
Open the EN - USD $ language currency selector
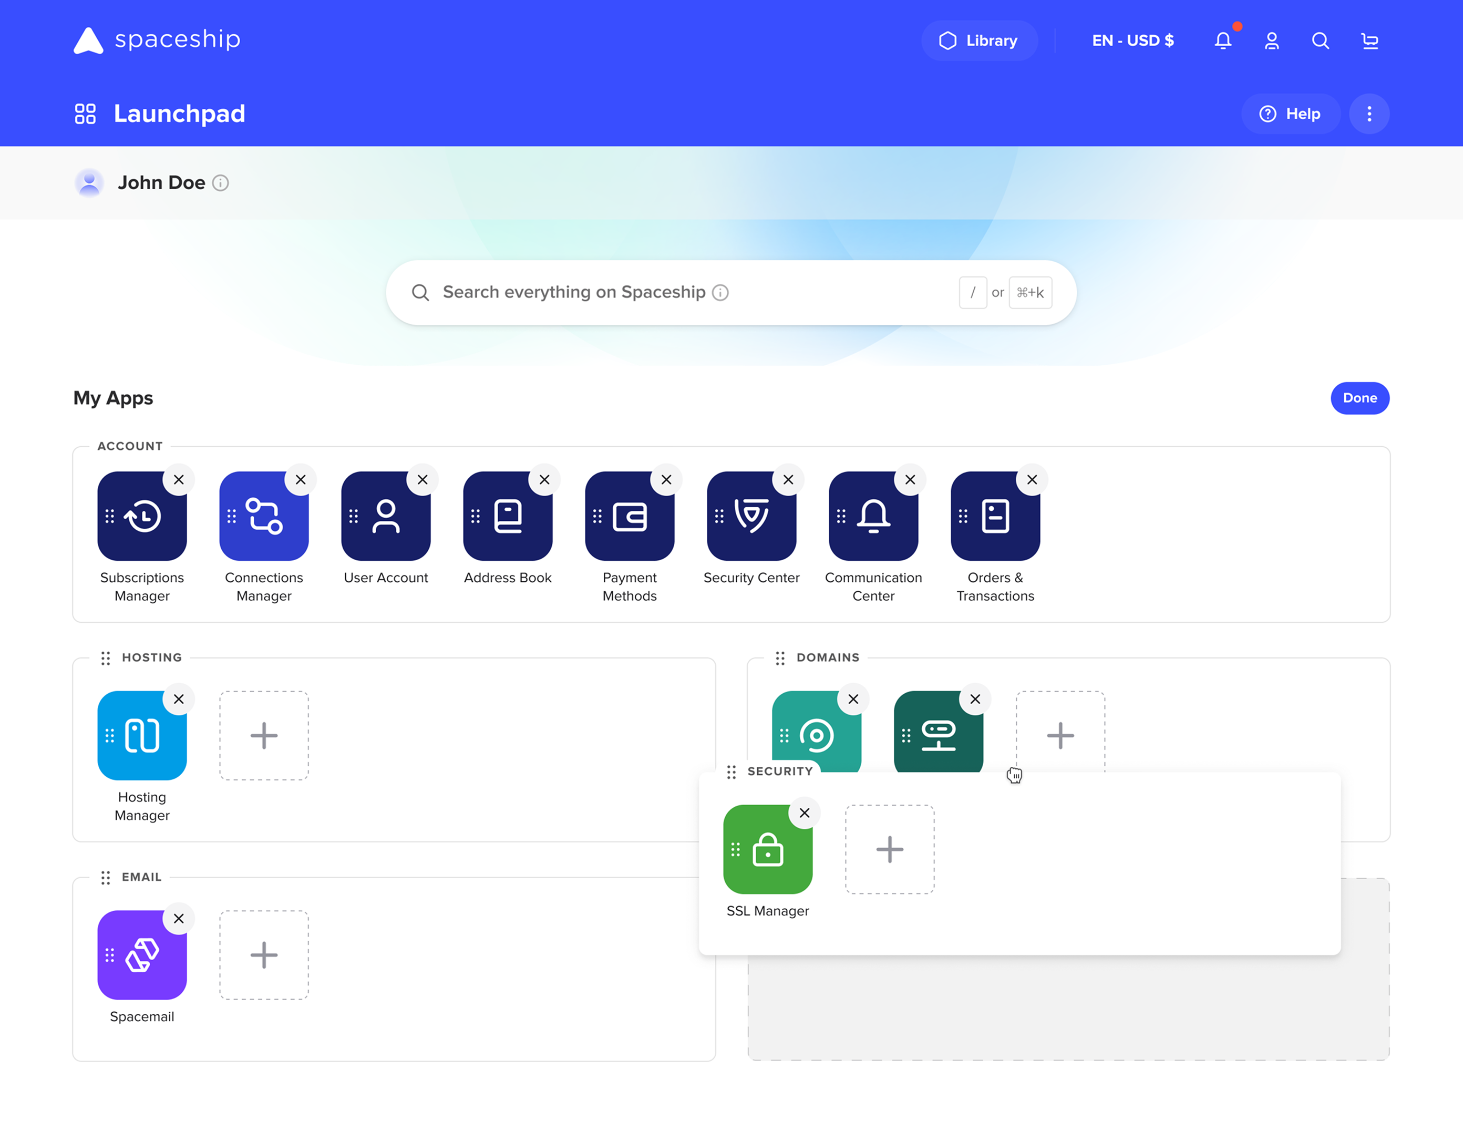click(1133, 41)
